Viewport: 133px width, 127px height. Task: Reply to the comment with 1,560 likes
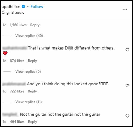35,25
